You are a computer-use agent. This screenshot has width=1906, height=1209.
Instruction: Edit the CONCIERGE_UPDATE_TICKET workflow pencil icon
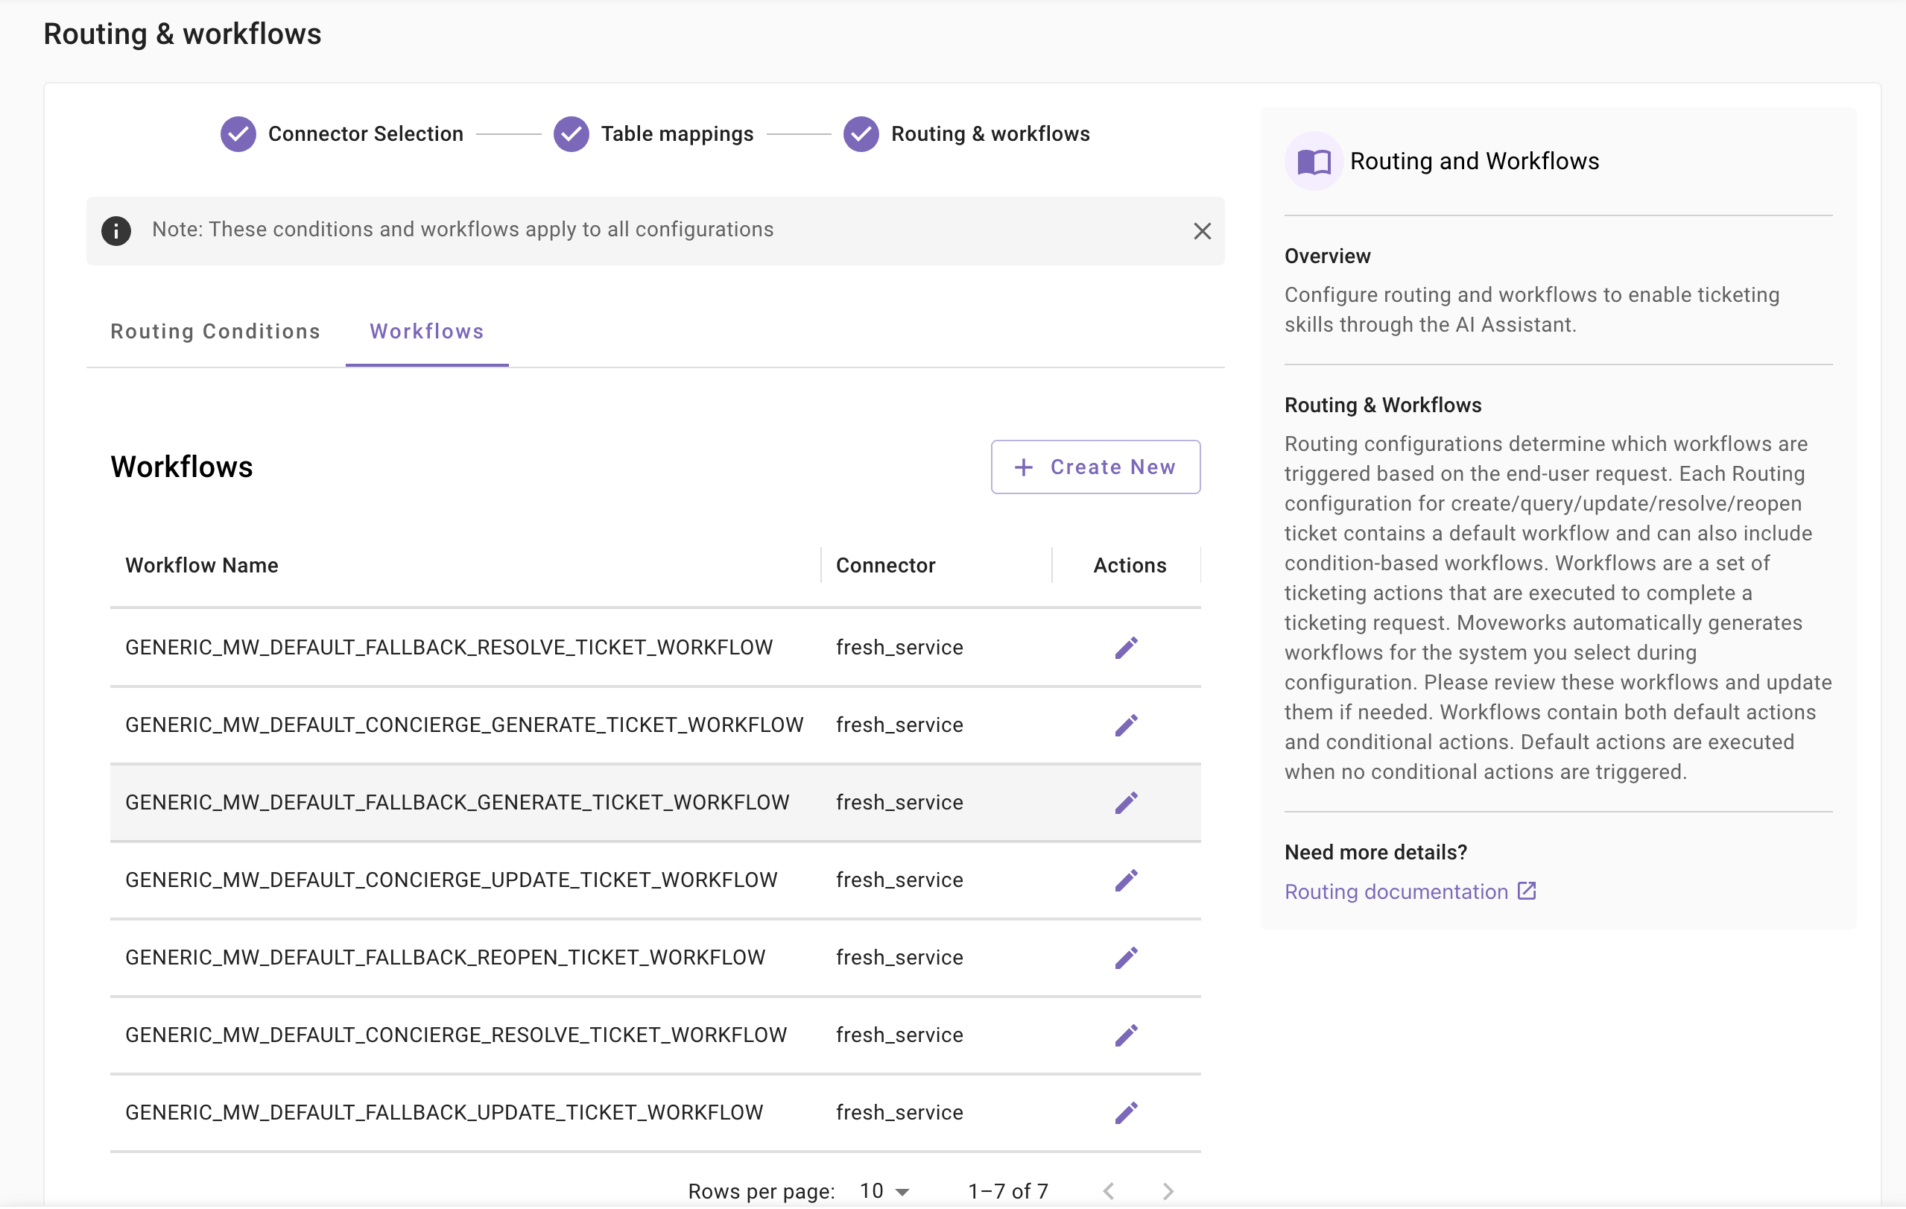click(x=1126, y=880)
